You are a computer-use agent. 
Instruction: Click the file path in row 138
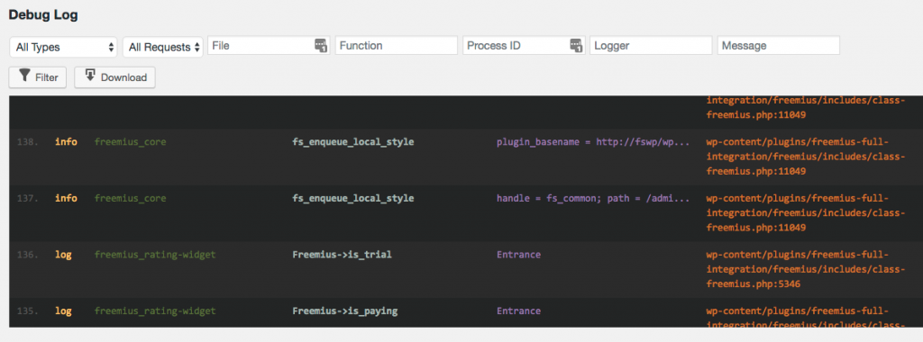point(805,157)
